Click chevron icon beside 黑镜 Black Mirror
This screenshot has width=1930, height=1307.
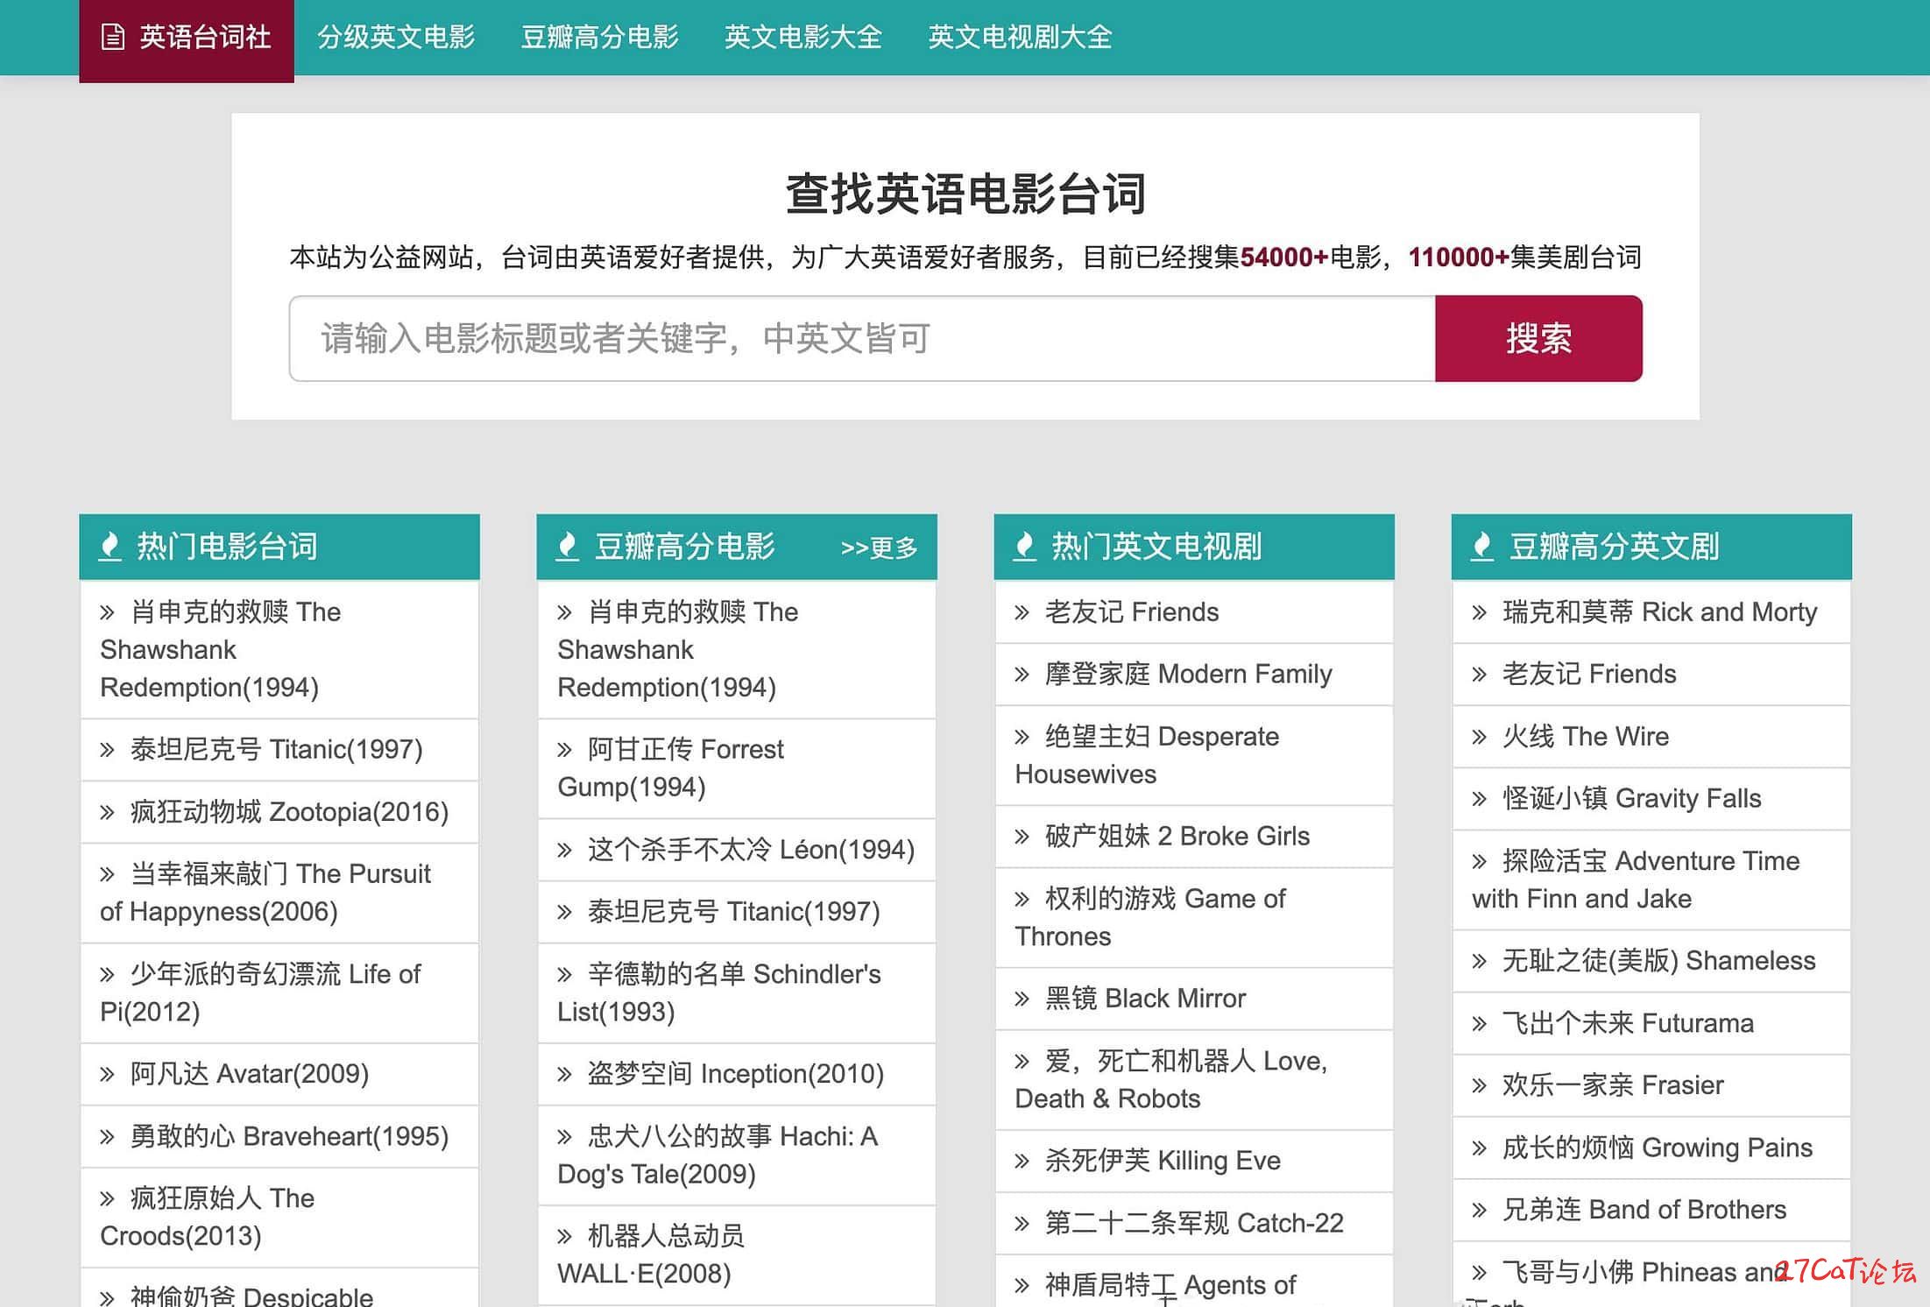(x=1022, y=999)
